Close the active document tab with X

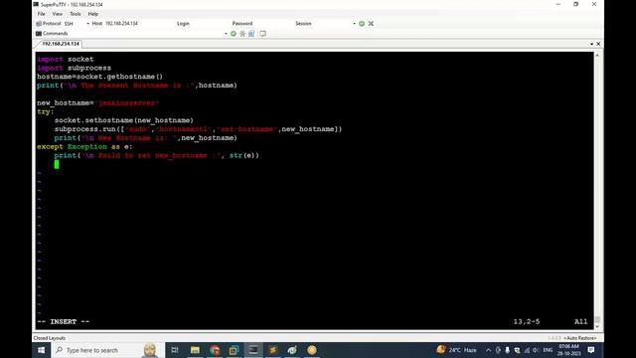598,44
